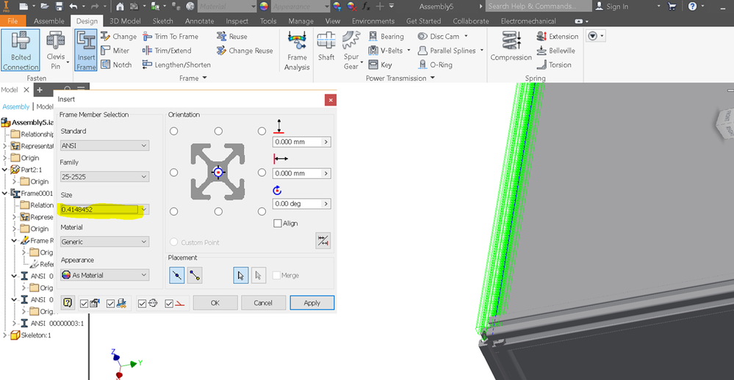Select the Clevis Pin tool
Image resolution: width=734 pixels, height=380 pixels.
point(56,50)
